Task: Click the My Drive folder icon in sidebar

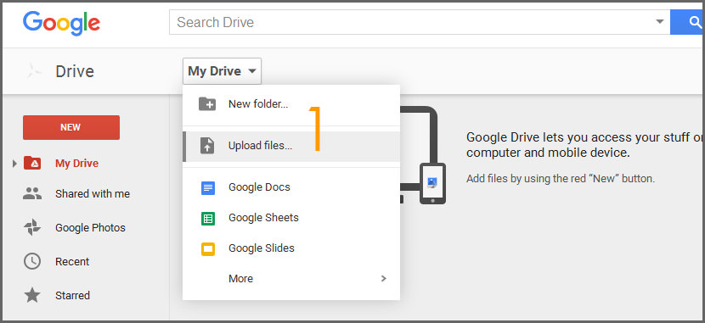Action: click(32, 163)
